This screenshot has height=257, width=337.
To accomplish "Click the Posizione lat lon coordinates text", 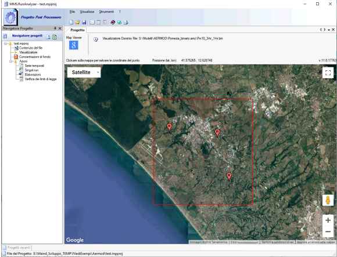I will coord(182,60).
